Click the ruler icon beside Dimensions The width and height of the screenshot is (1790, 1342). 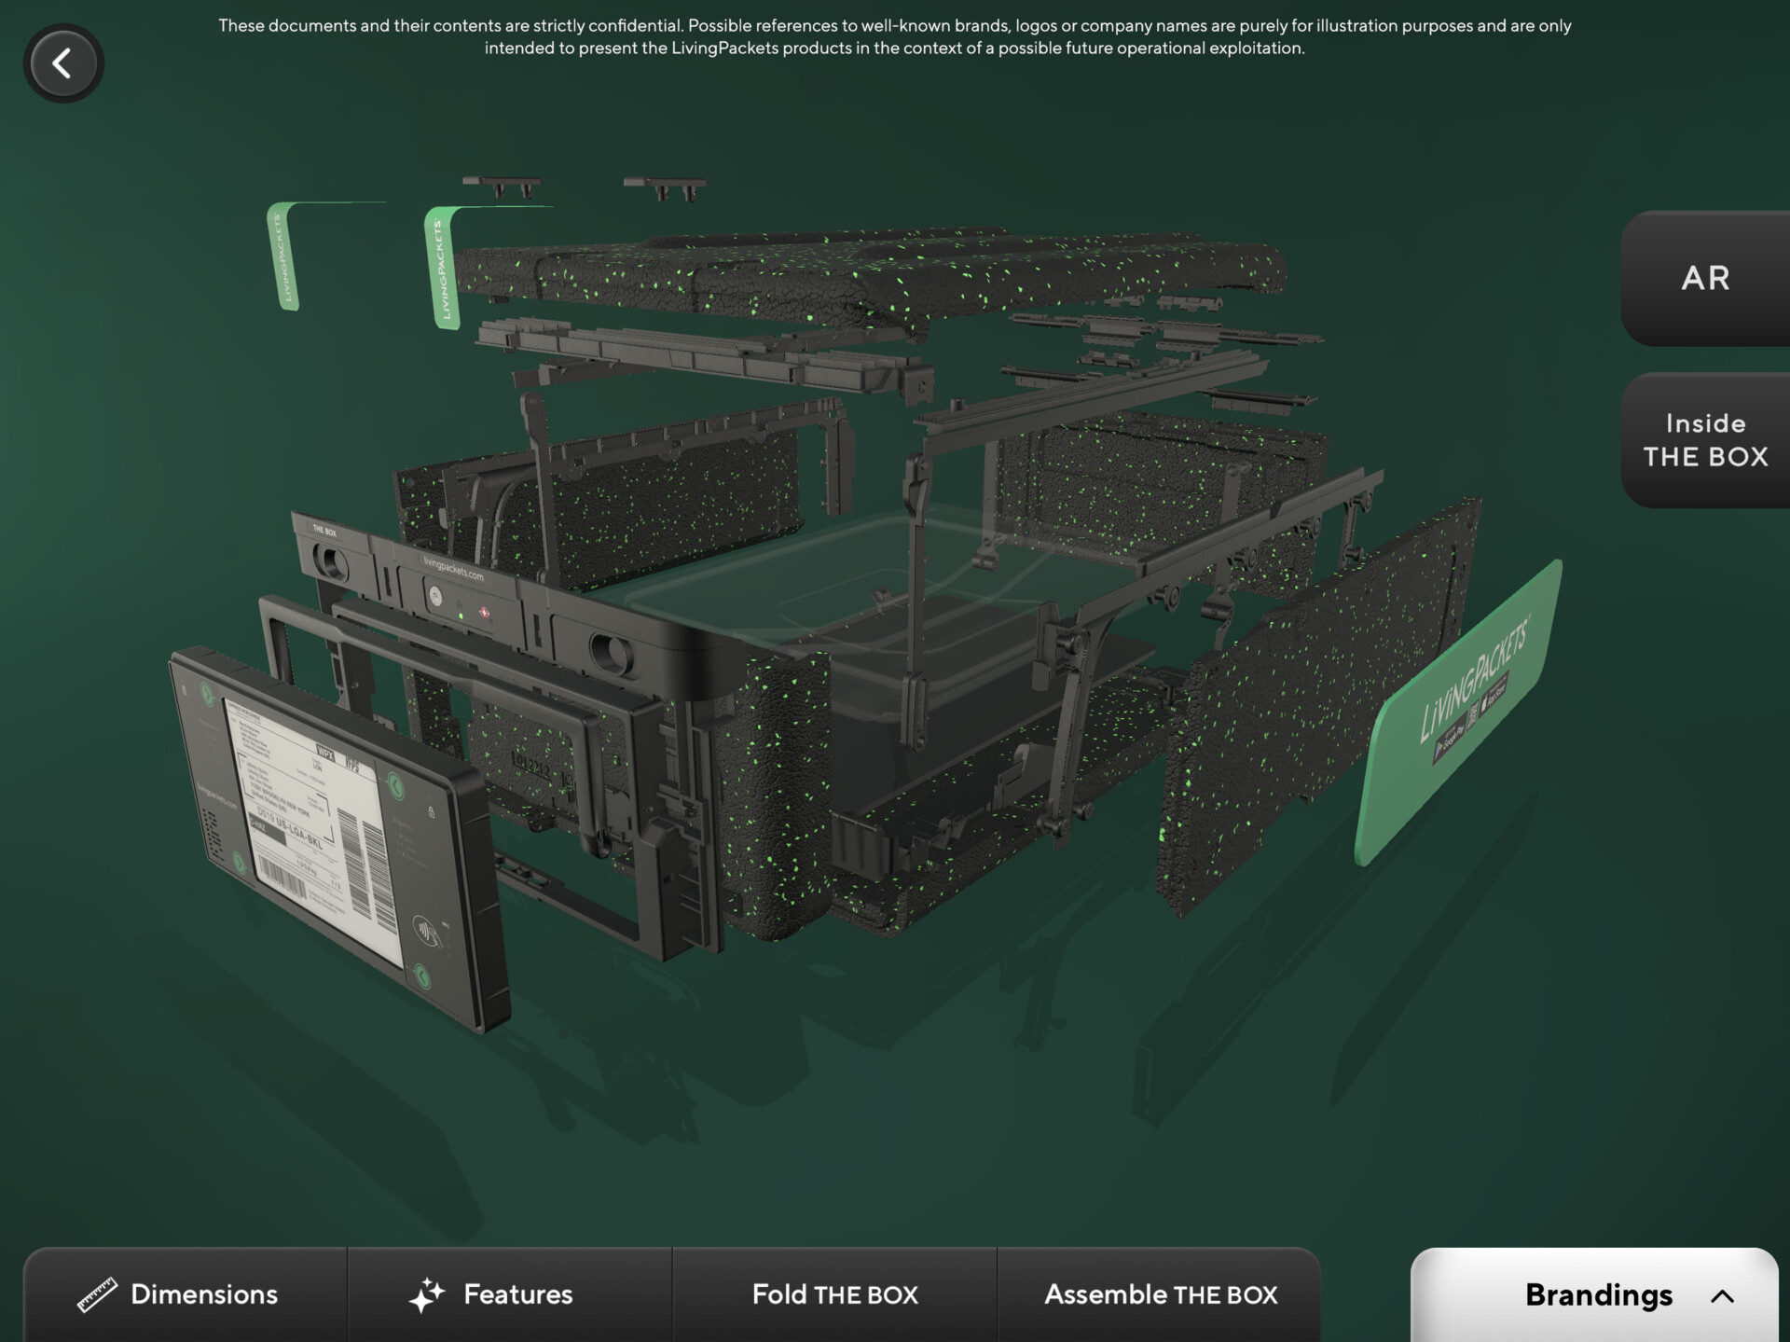(x=97, y=1294)
